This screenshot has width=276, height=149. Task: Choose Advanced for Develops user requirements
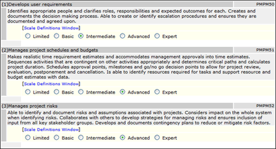pos(122,36)
